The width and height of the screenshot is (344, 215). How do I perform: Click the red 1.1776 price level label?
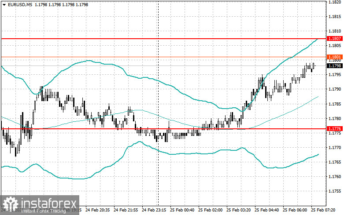pyautogui.click(x=335, y=128)
